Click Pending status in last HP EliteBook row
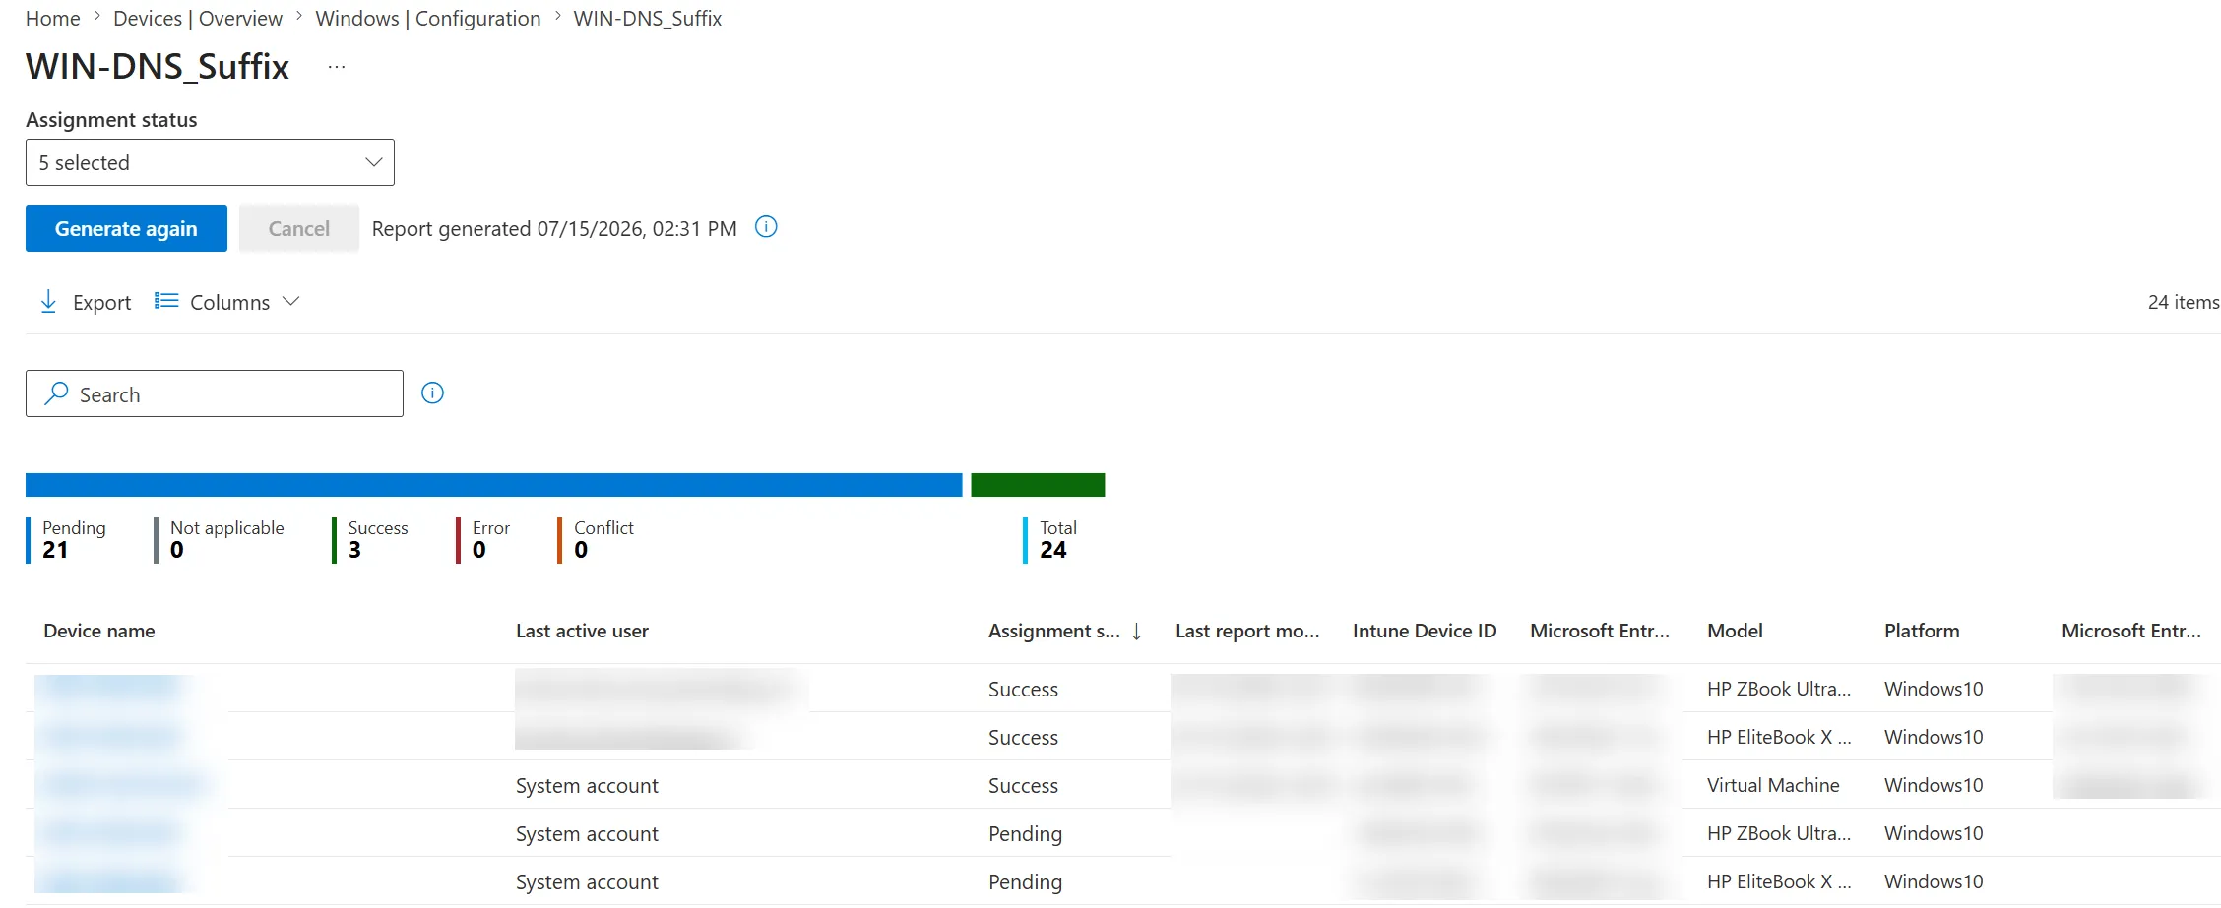The width and height of the screenshot is (2221, 908). tap(1025, 881)
